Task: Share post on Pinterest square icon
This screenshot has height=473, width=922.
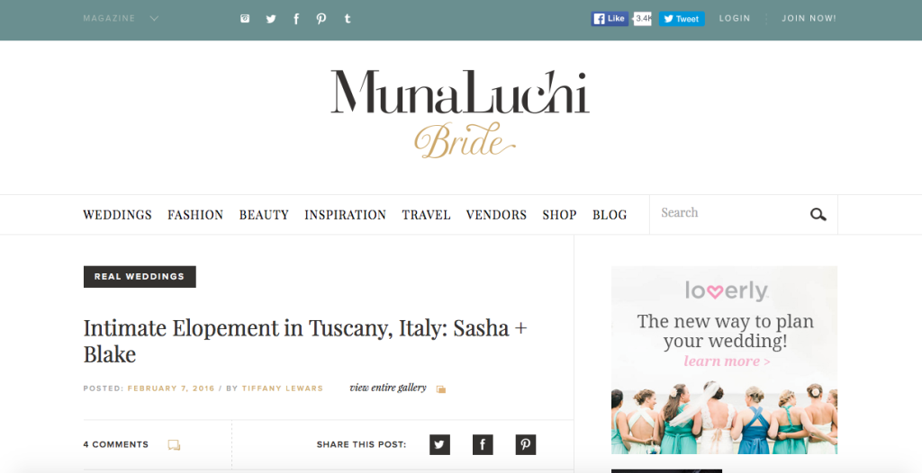Action: [x=526, y=444]
